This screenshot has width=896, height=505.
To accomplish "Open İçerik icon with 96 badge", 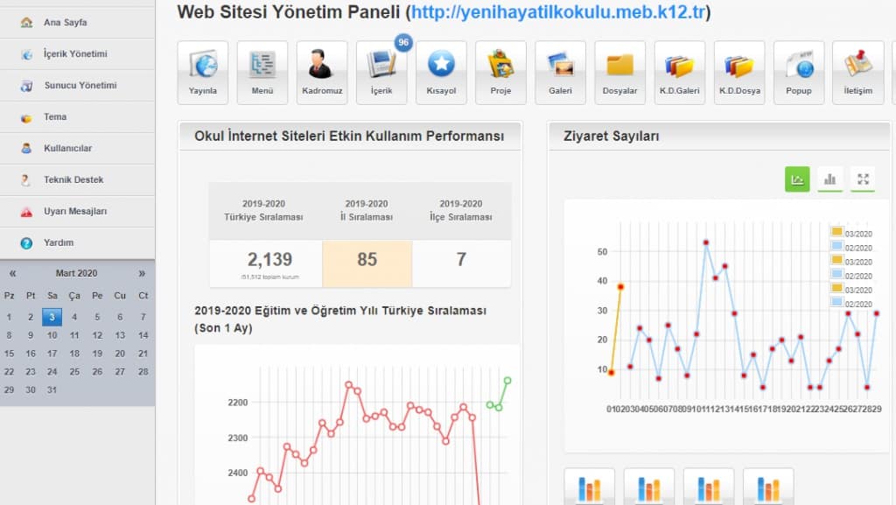I will [x=381, y=72].
